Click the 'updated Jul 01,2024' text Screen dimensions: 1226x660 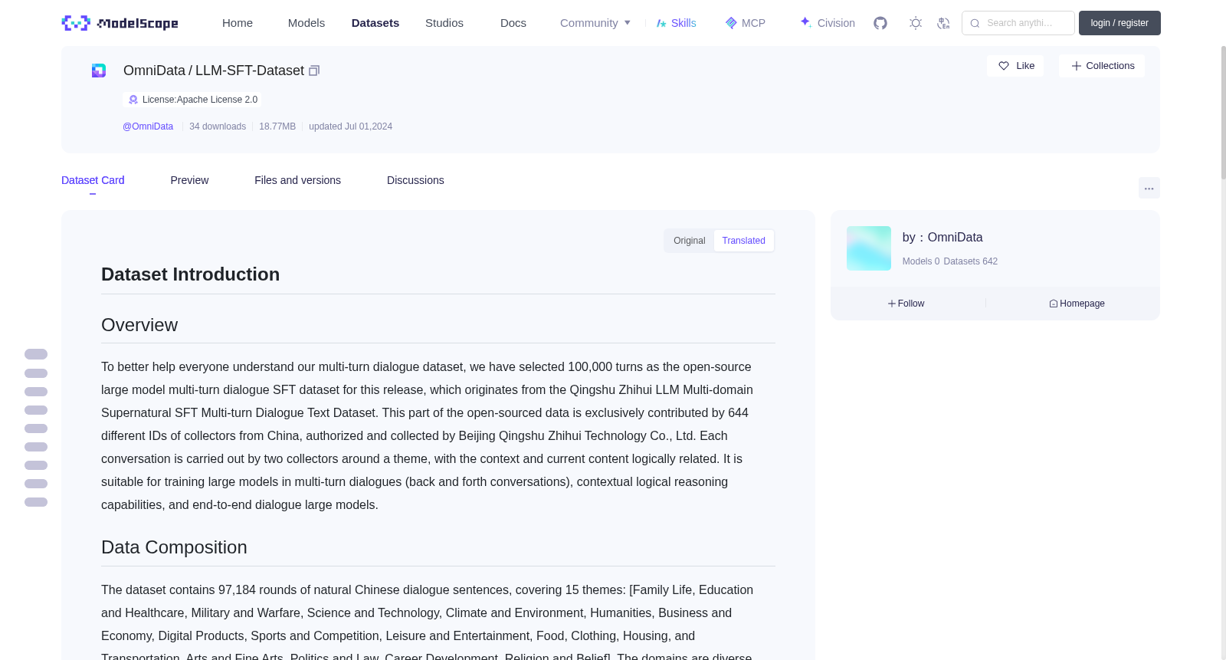(x=350, y=126)
